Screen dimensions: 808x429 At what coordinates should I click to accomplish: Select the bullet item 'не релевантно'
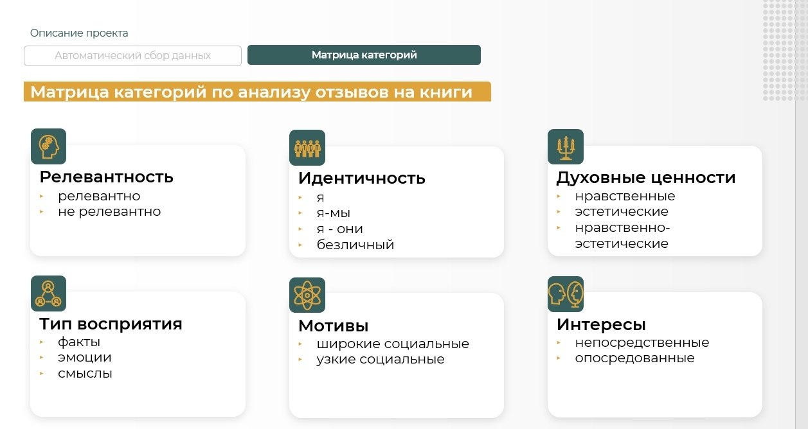pos(109,212)
